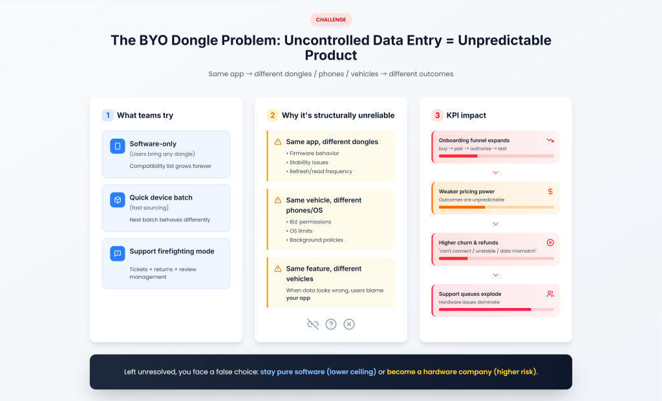
Task: Click the chevron below Weaker pricing power card
Action: [x=496, y=223]
